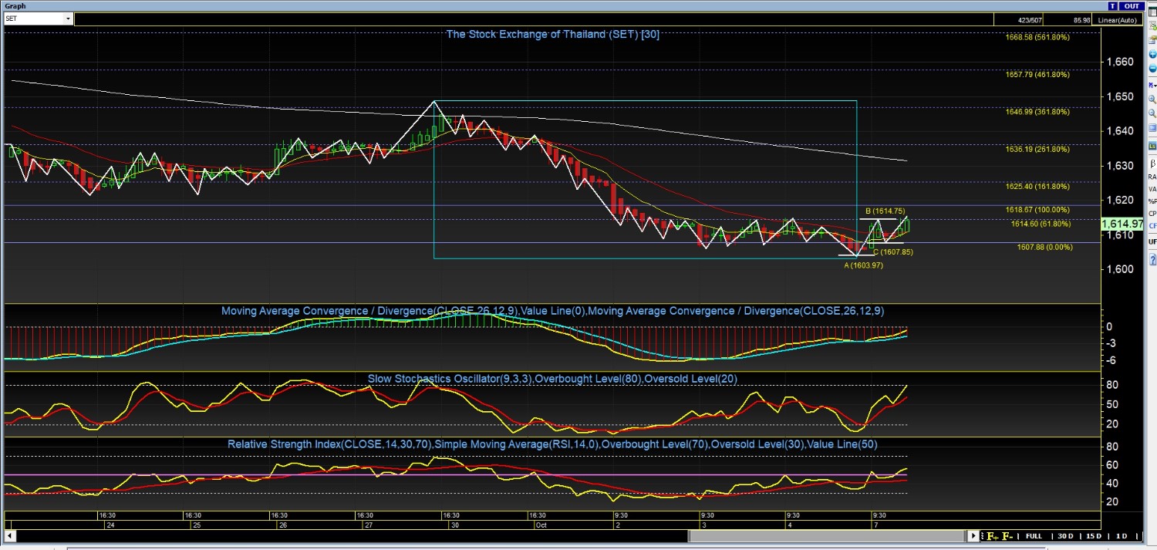Screen dimensions: 1157x550
Task: Click the Fibonacci label 1657.79 (461.80%)
Action: pos(1037,75)
